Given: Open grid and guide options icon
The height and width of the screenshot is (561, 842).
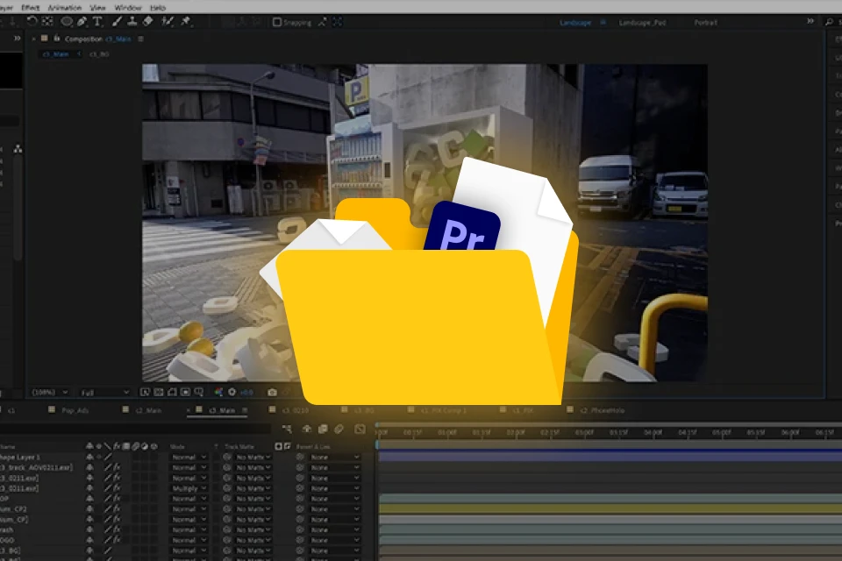Looking at the screenshot, I should pyautogui.click(x=199, y=393).
